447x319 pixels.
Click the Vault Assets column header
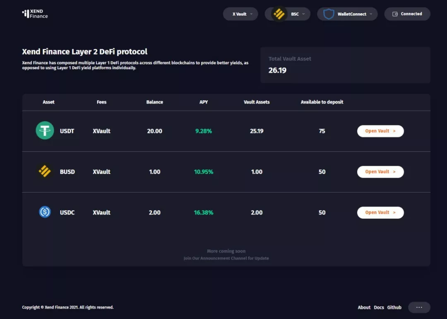click(x=257, y=102)
